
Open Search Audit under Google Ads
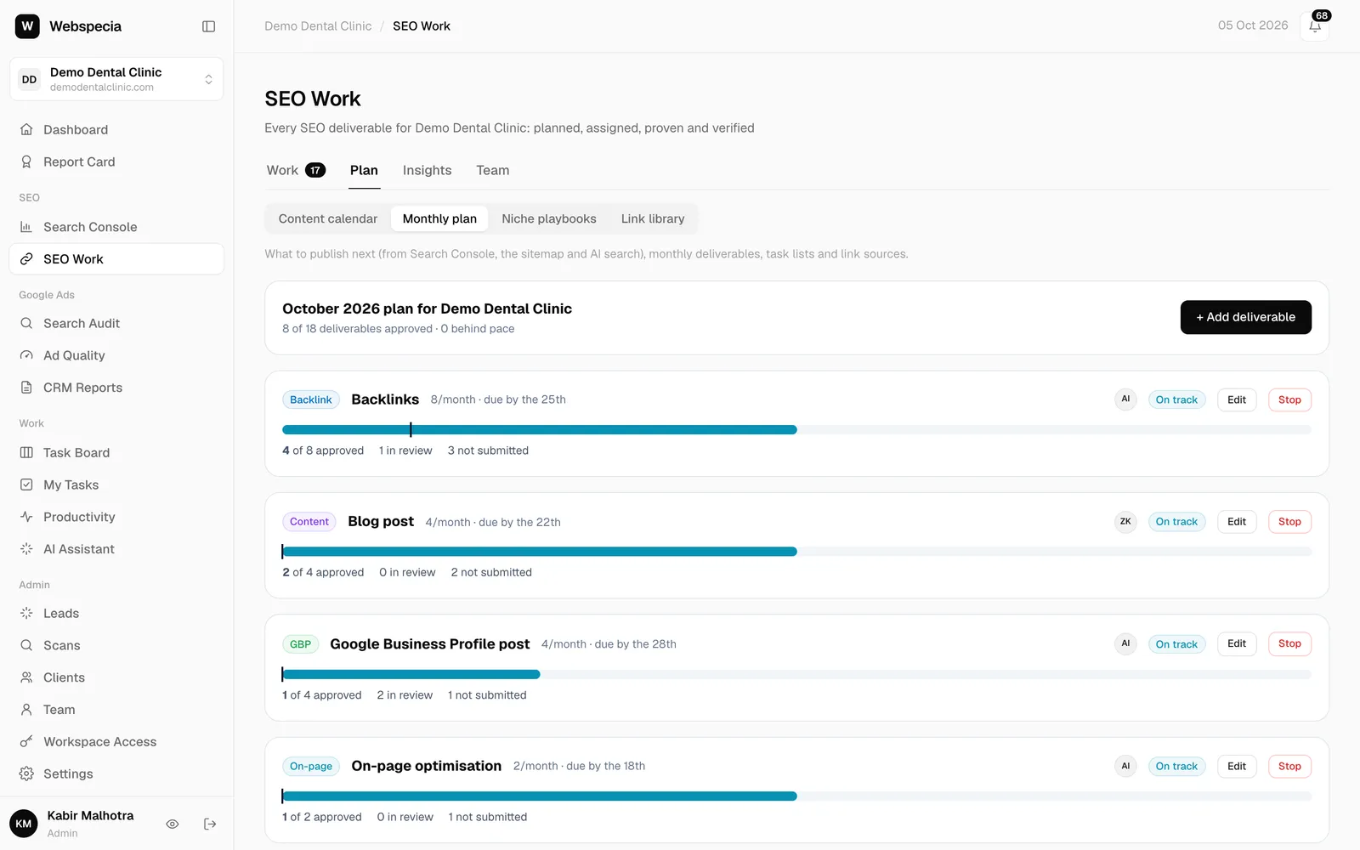pyautogui.click(x=116, y=324)
